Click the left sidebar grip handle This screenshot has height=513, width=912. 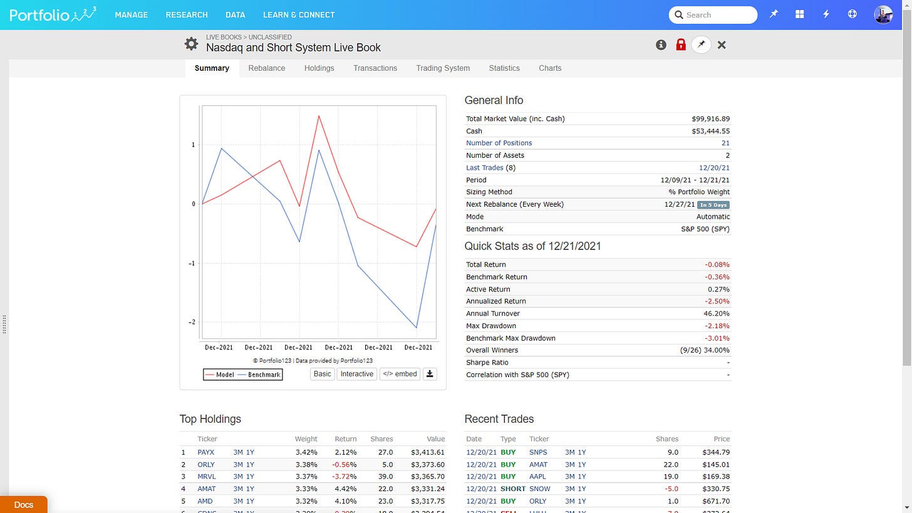tap(5, 324)
